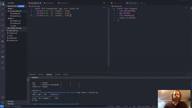The width and height of the screenshot is (192, 108).
Task: Open queries.sql in SQL_INTRO_LECTURE folder
Action: pyautogui.click(x=13, y=38)
